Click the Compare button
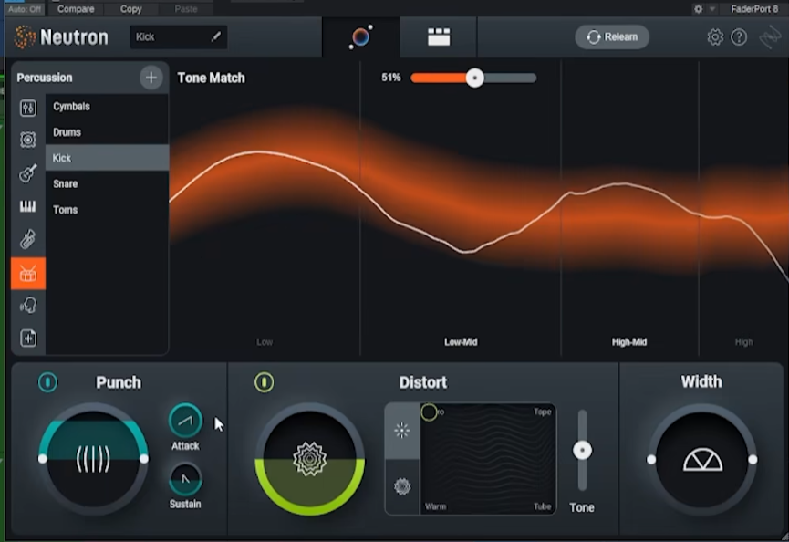This screenshot has height=542, width=789. click(x=76, y=9)
